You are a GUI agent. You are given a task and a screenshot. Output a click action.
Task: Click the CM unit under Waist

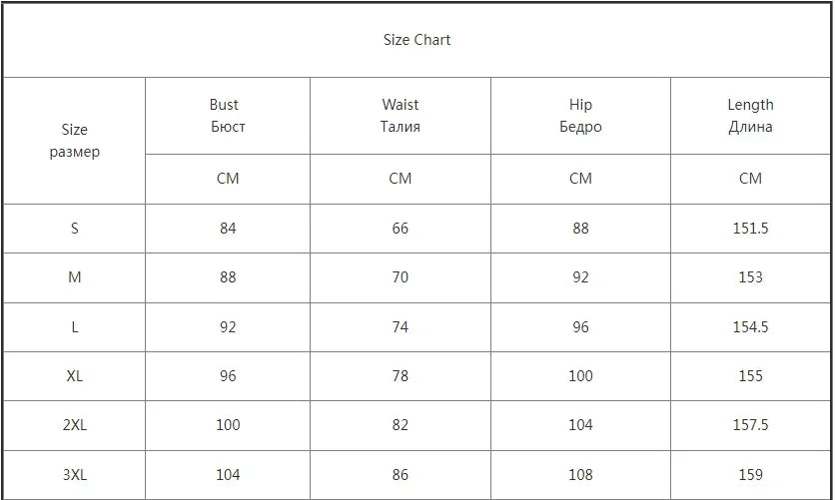[x=400, y=179]
